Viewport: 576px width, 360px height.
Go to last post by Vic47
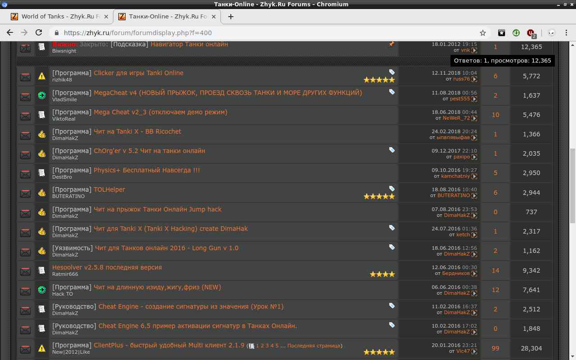(474, 351)
